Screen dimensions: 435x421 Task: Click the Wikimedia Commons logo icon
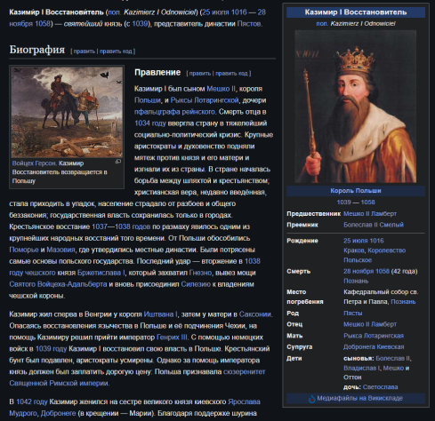(x=311, y=399)
